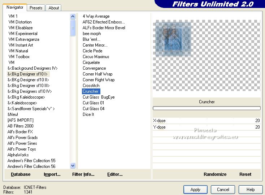Select &<BKg Designer sf10 II> category
Viewport: 265px width, 195px height.
(28, 79)
